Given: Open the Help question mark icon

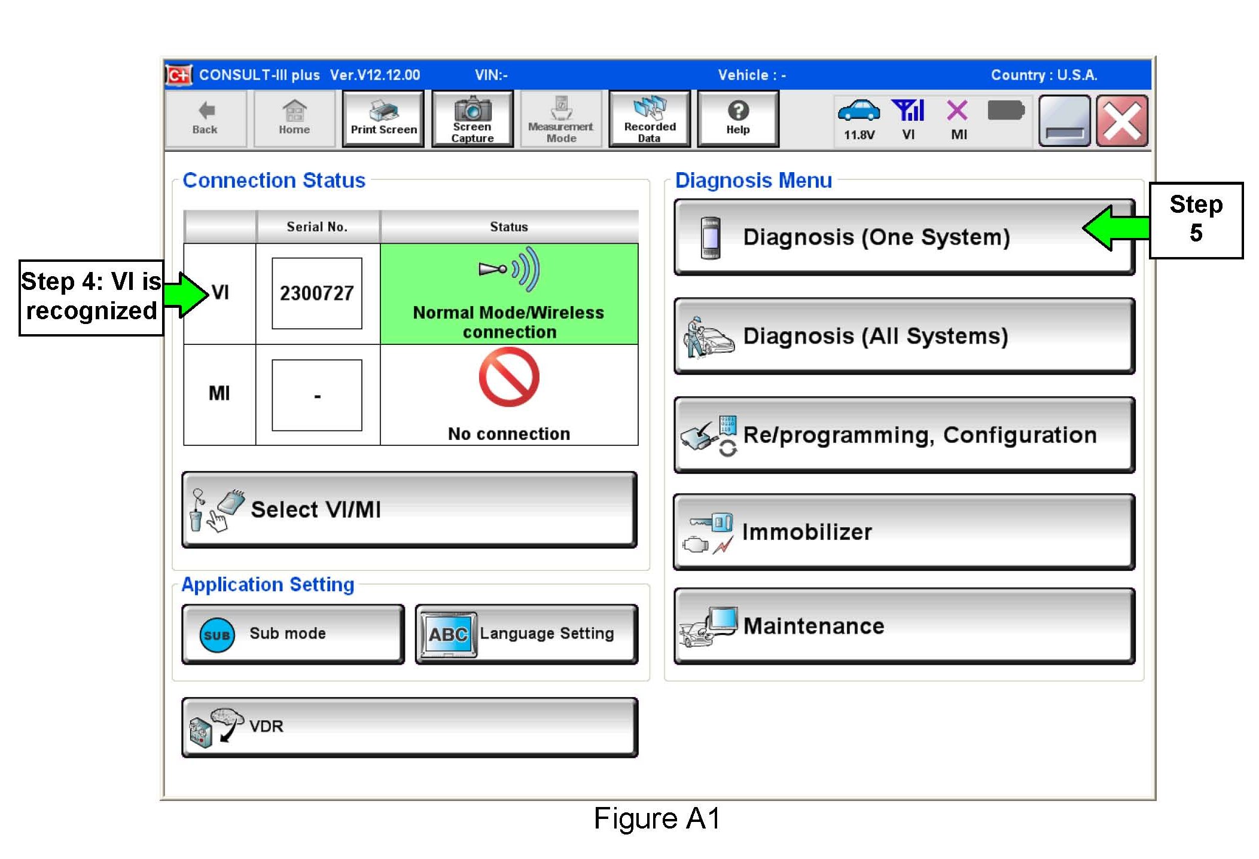Looking at the screenshot, I should (737, 111).
